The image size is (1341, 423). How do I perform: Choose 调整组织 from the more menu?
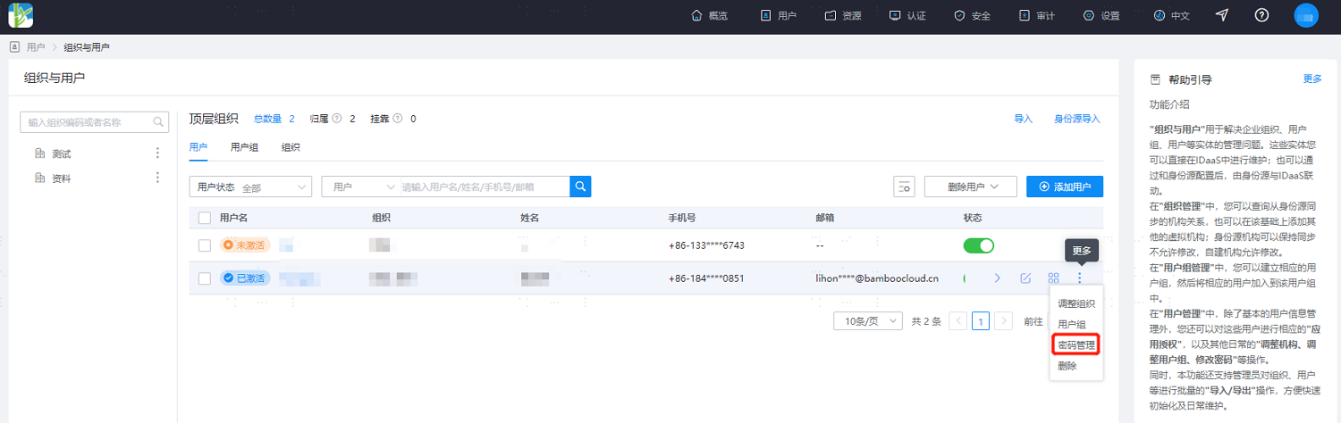1076,303
